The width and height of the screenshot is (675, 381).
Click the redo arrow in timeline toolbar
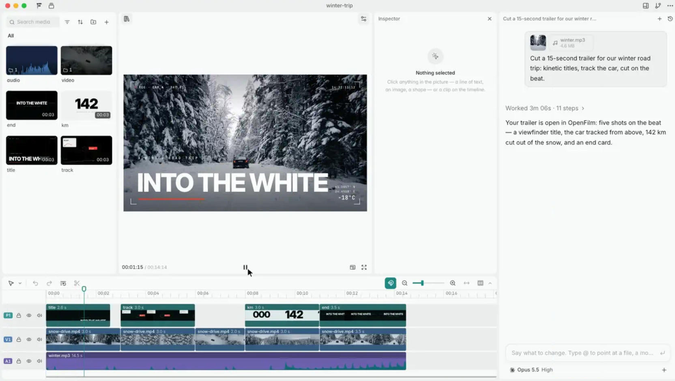[49, 283]
